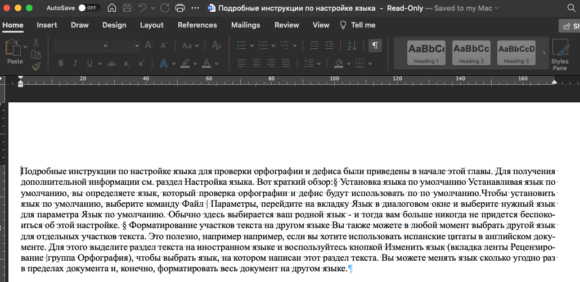The width and height of the screenshot is (580, 282).
Task: Toggle Bold formatting
Action: (x=61, y=63)
